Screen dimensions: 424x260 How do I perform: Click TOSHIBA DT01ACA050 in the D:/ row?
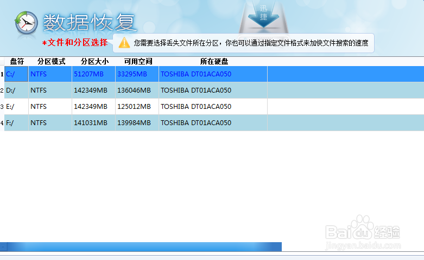point(213,90)
